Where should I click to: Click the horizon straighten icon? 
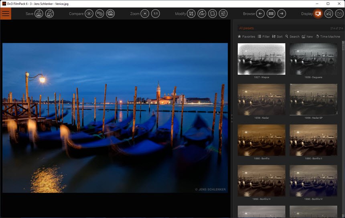pyautogui.click(x=213, y=14)
